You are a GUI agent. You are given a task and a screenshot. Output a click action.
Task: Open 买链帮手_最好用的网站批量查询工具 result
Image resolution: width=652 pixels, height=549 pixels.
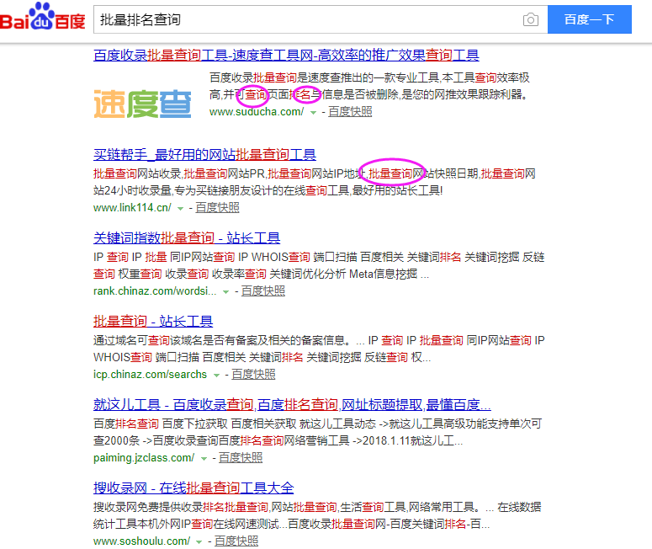tap(204, 154)
